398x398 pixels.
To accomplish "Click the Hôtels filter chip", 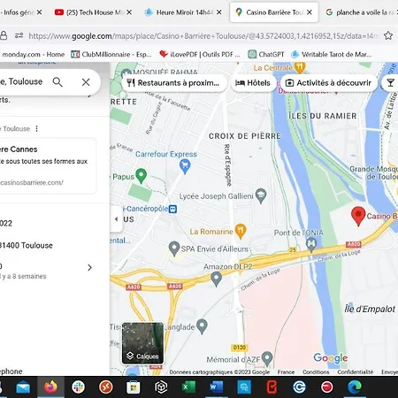I will tap(253, 83).
